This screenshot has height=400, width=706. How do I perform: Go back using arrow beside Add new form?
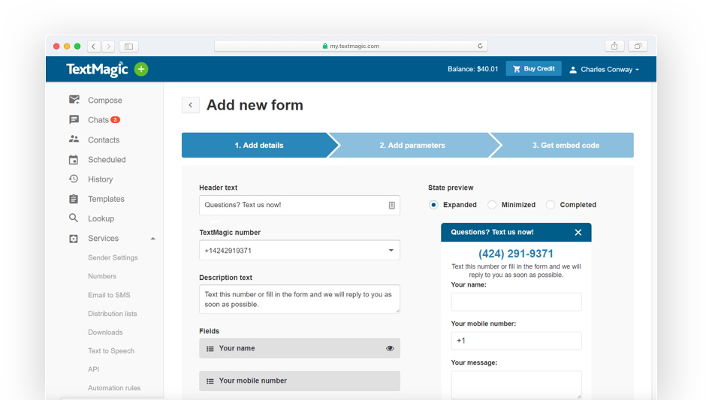(191, 105)
